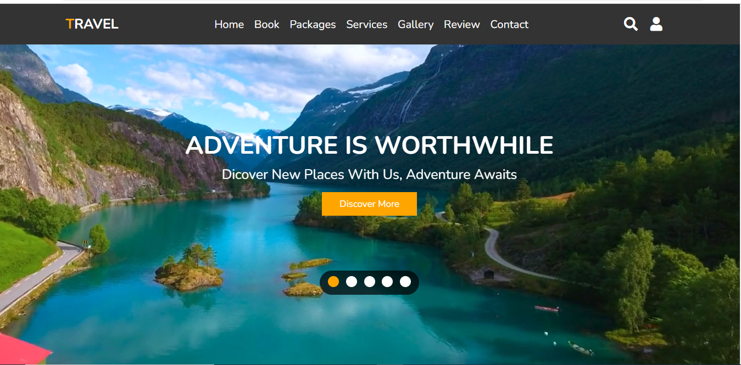Click the ADVENTURE IS WORTHWHILE heading
The image size is (741, 365).
[369, 145]
